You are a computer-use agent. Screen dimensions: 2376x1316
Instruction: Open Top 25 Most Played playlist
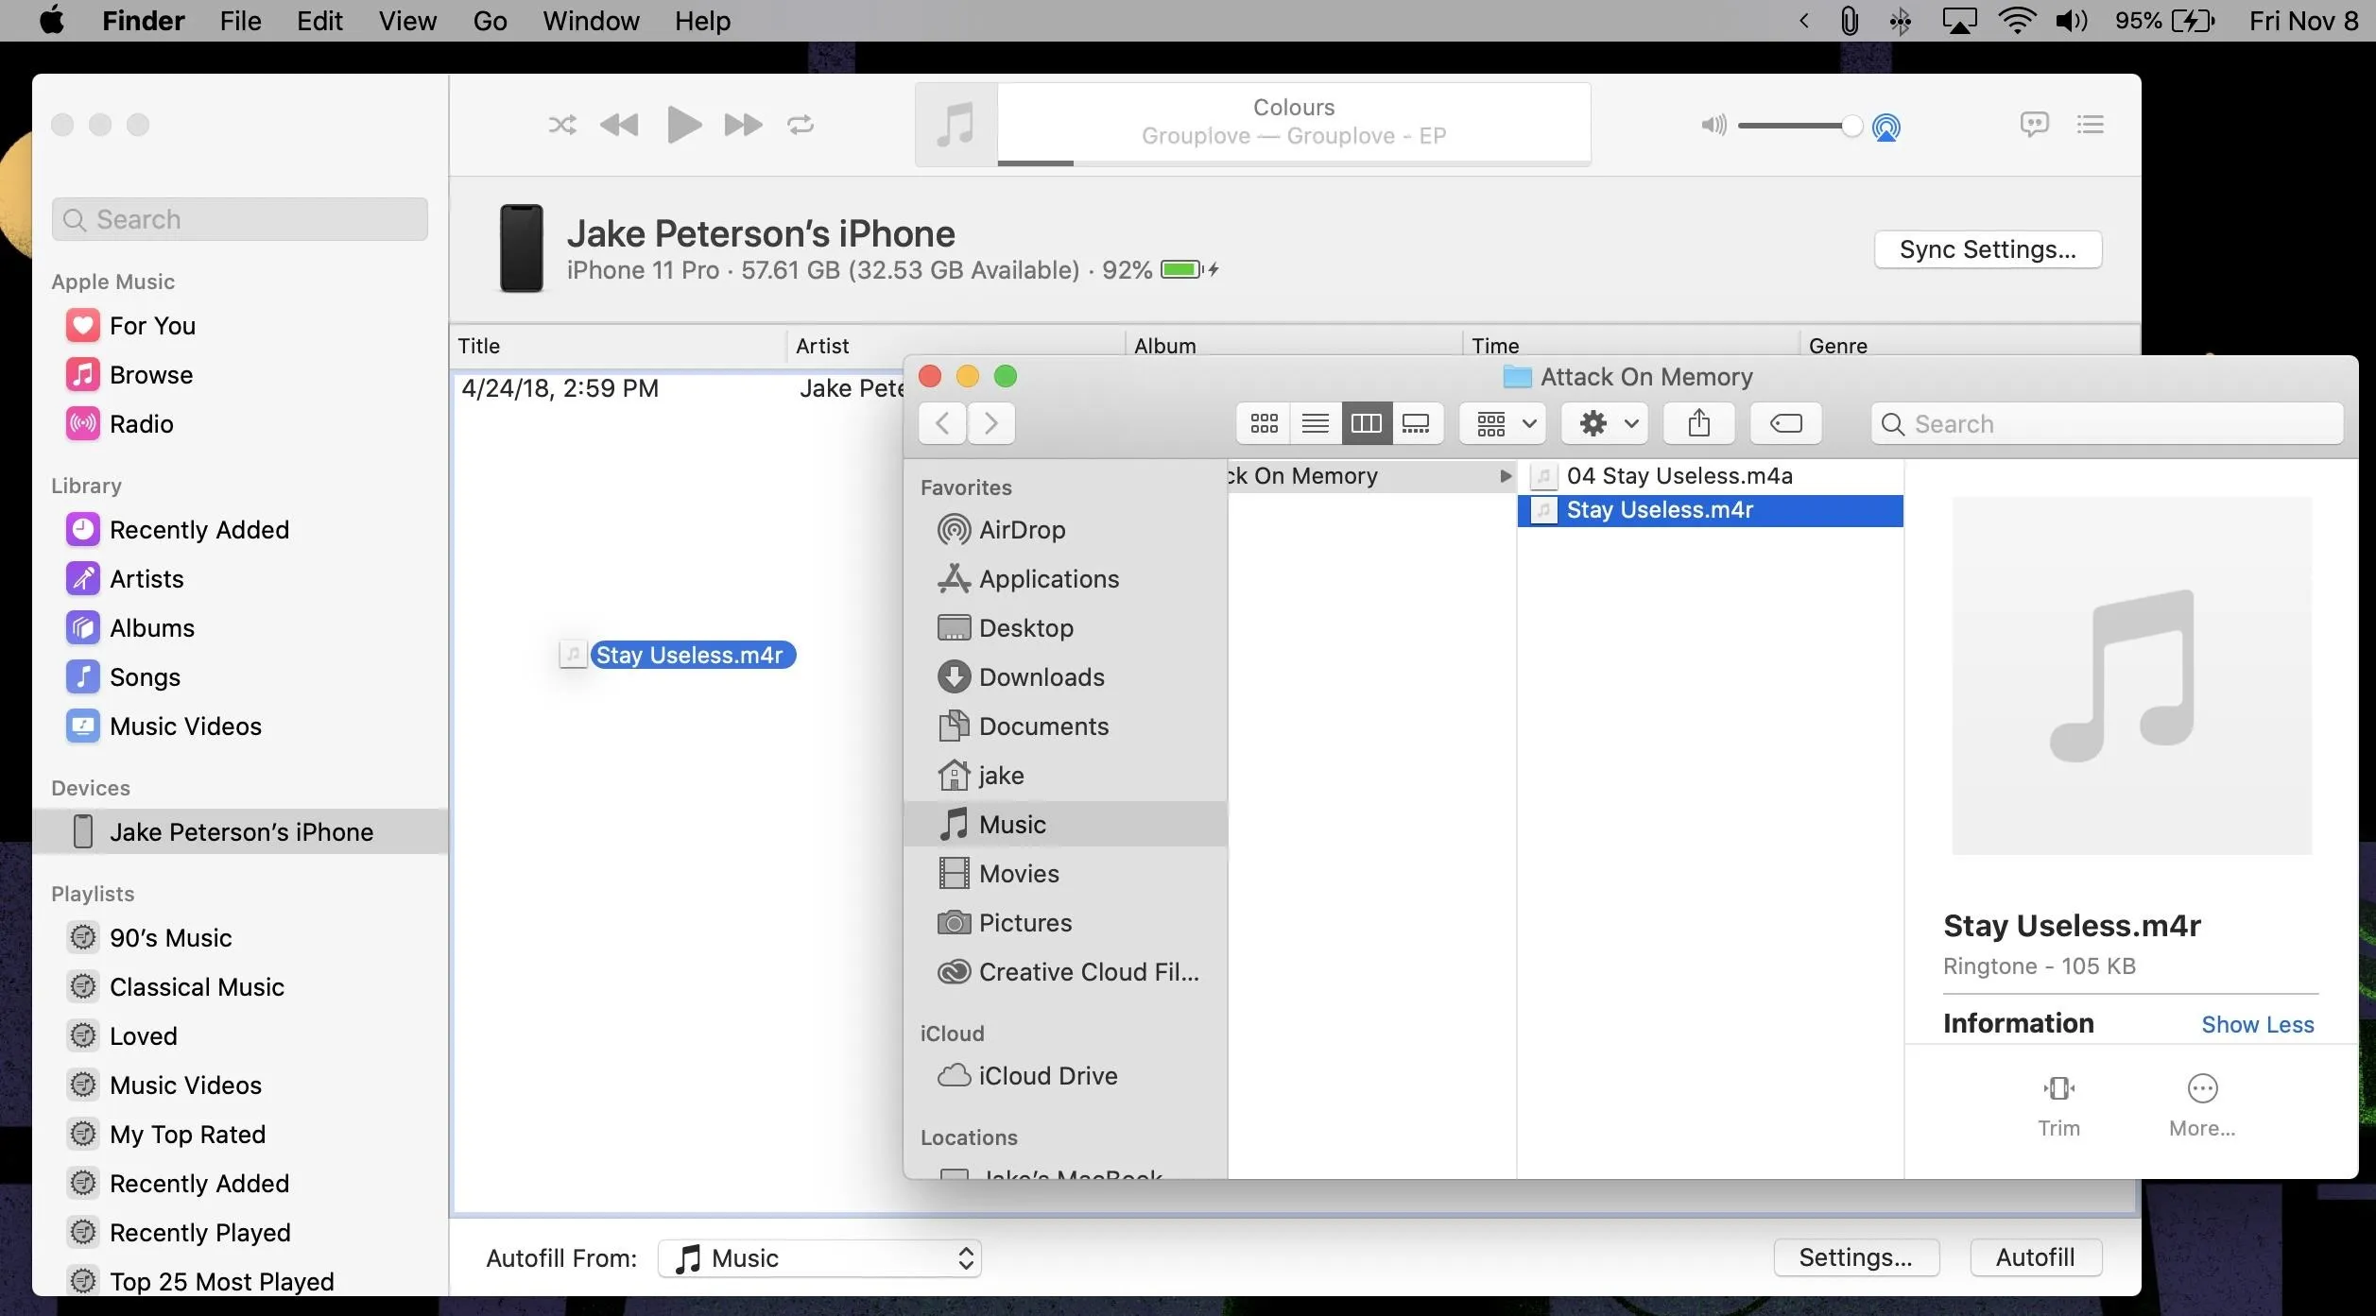pos(221,1282)
